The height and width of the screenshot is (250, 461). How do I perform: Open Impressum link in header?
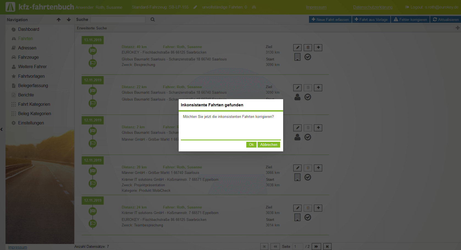[316, 7]
